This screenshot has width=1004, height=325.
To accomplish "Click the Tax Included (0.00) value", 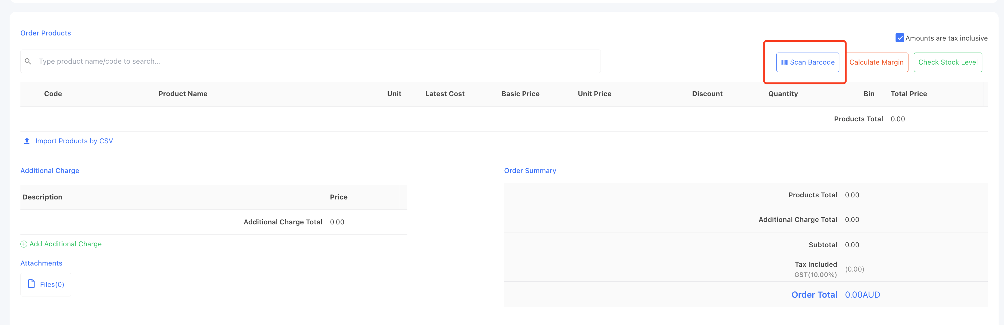I will (x=854, y=269).
